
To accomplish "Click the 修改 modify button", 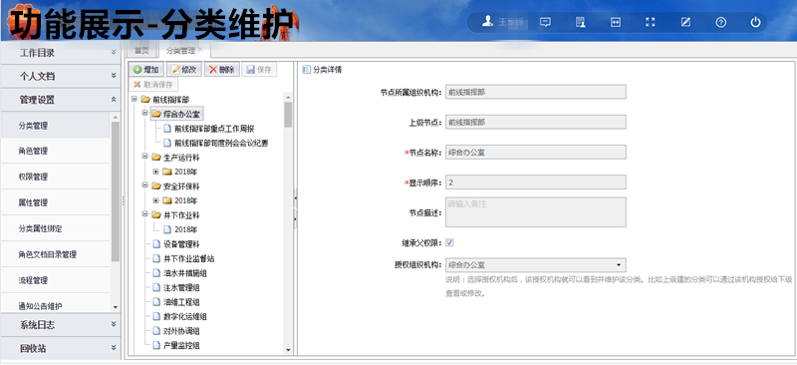I will (184, 70).
